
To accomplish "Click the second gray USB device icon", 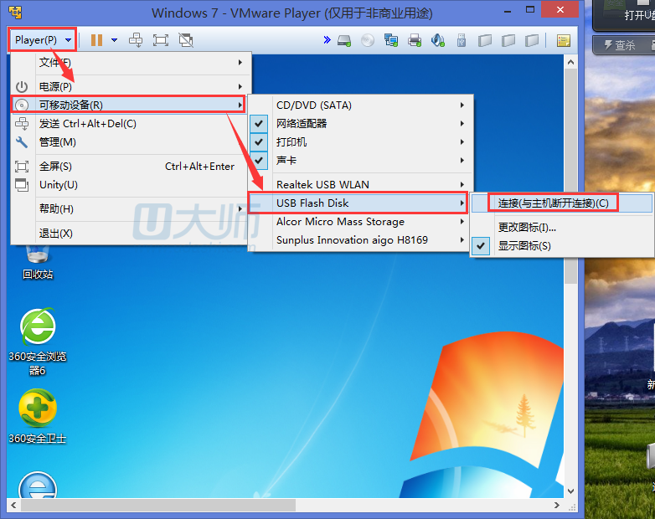I will pos(508,40).
